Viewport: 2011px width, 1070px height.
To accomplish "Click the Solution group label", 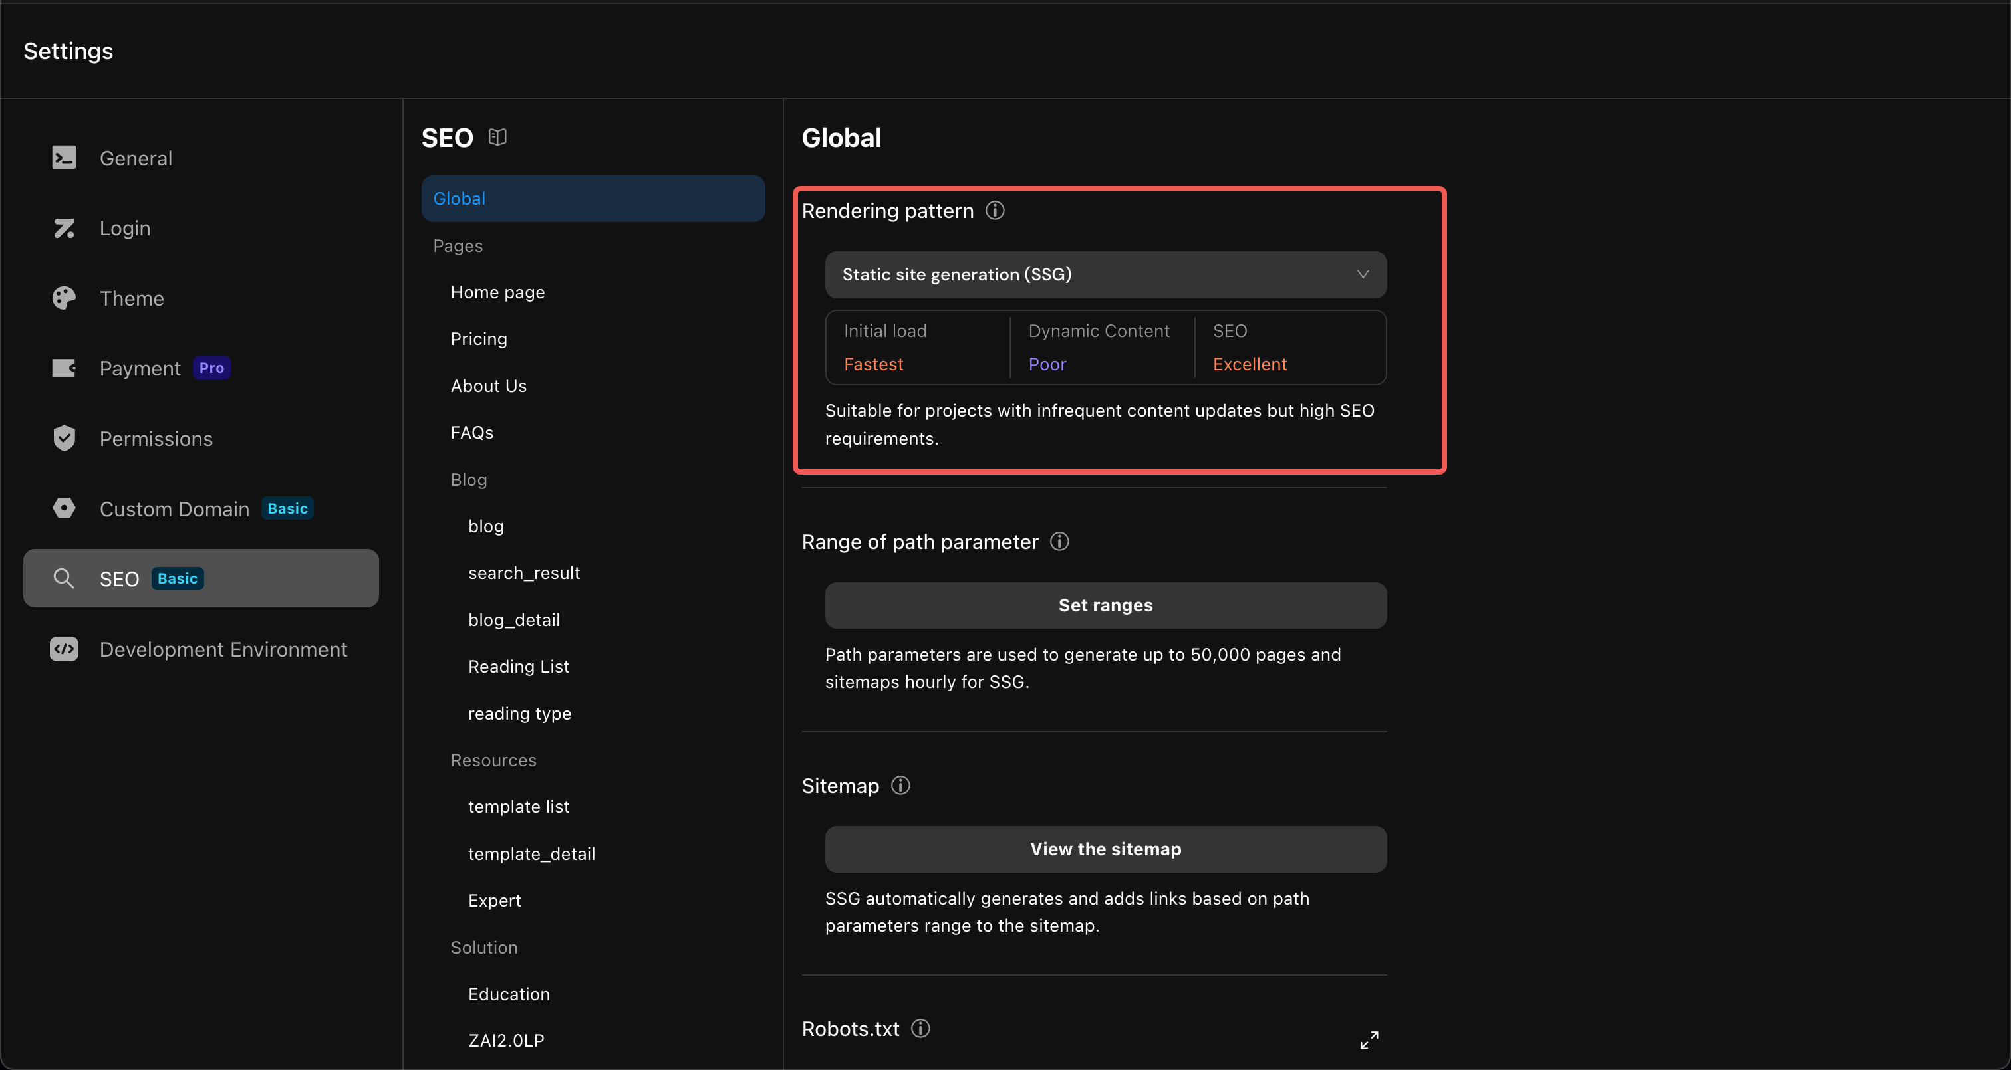I will (x=484, y=948).
